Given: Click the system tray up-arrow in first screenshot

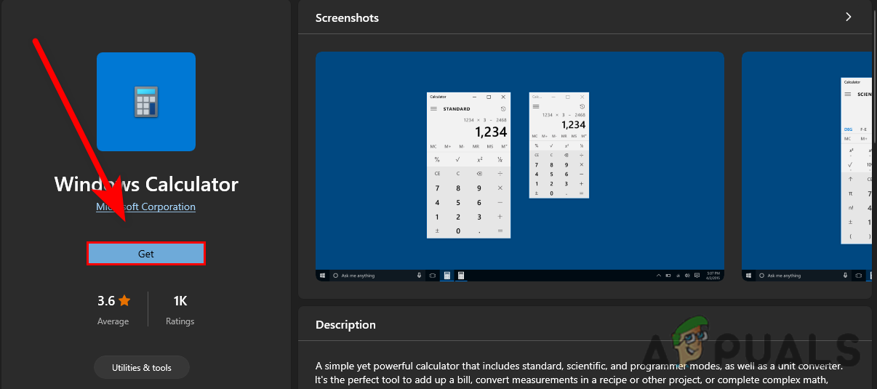Looking at the screenshot, I should coord(659,276).
